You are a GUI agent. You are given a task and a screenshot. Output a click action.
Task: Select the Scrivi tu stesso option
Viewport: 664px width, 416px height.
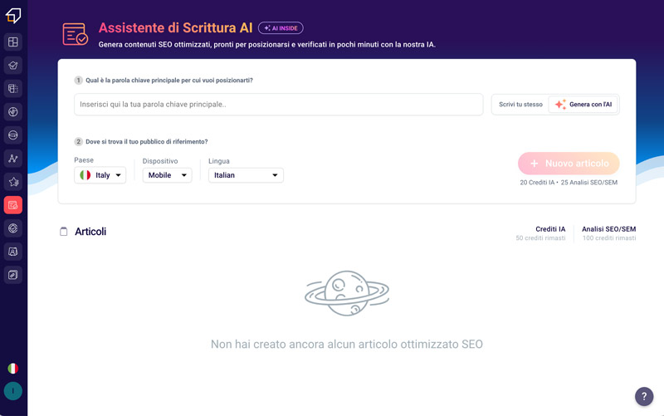tap(520, 105)
